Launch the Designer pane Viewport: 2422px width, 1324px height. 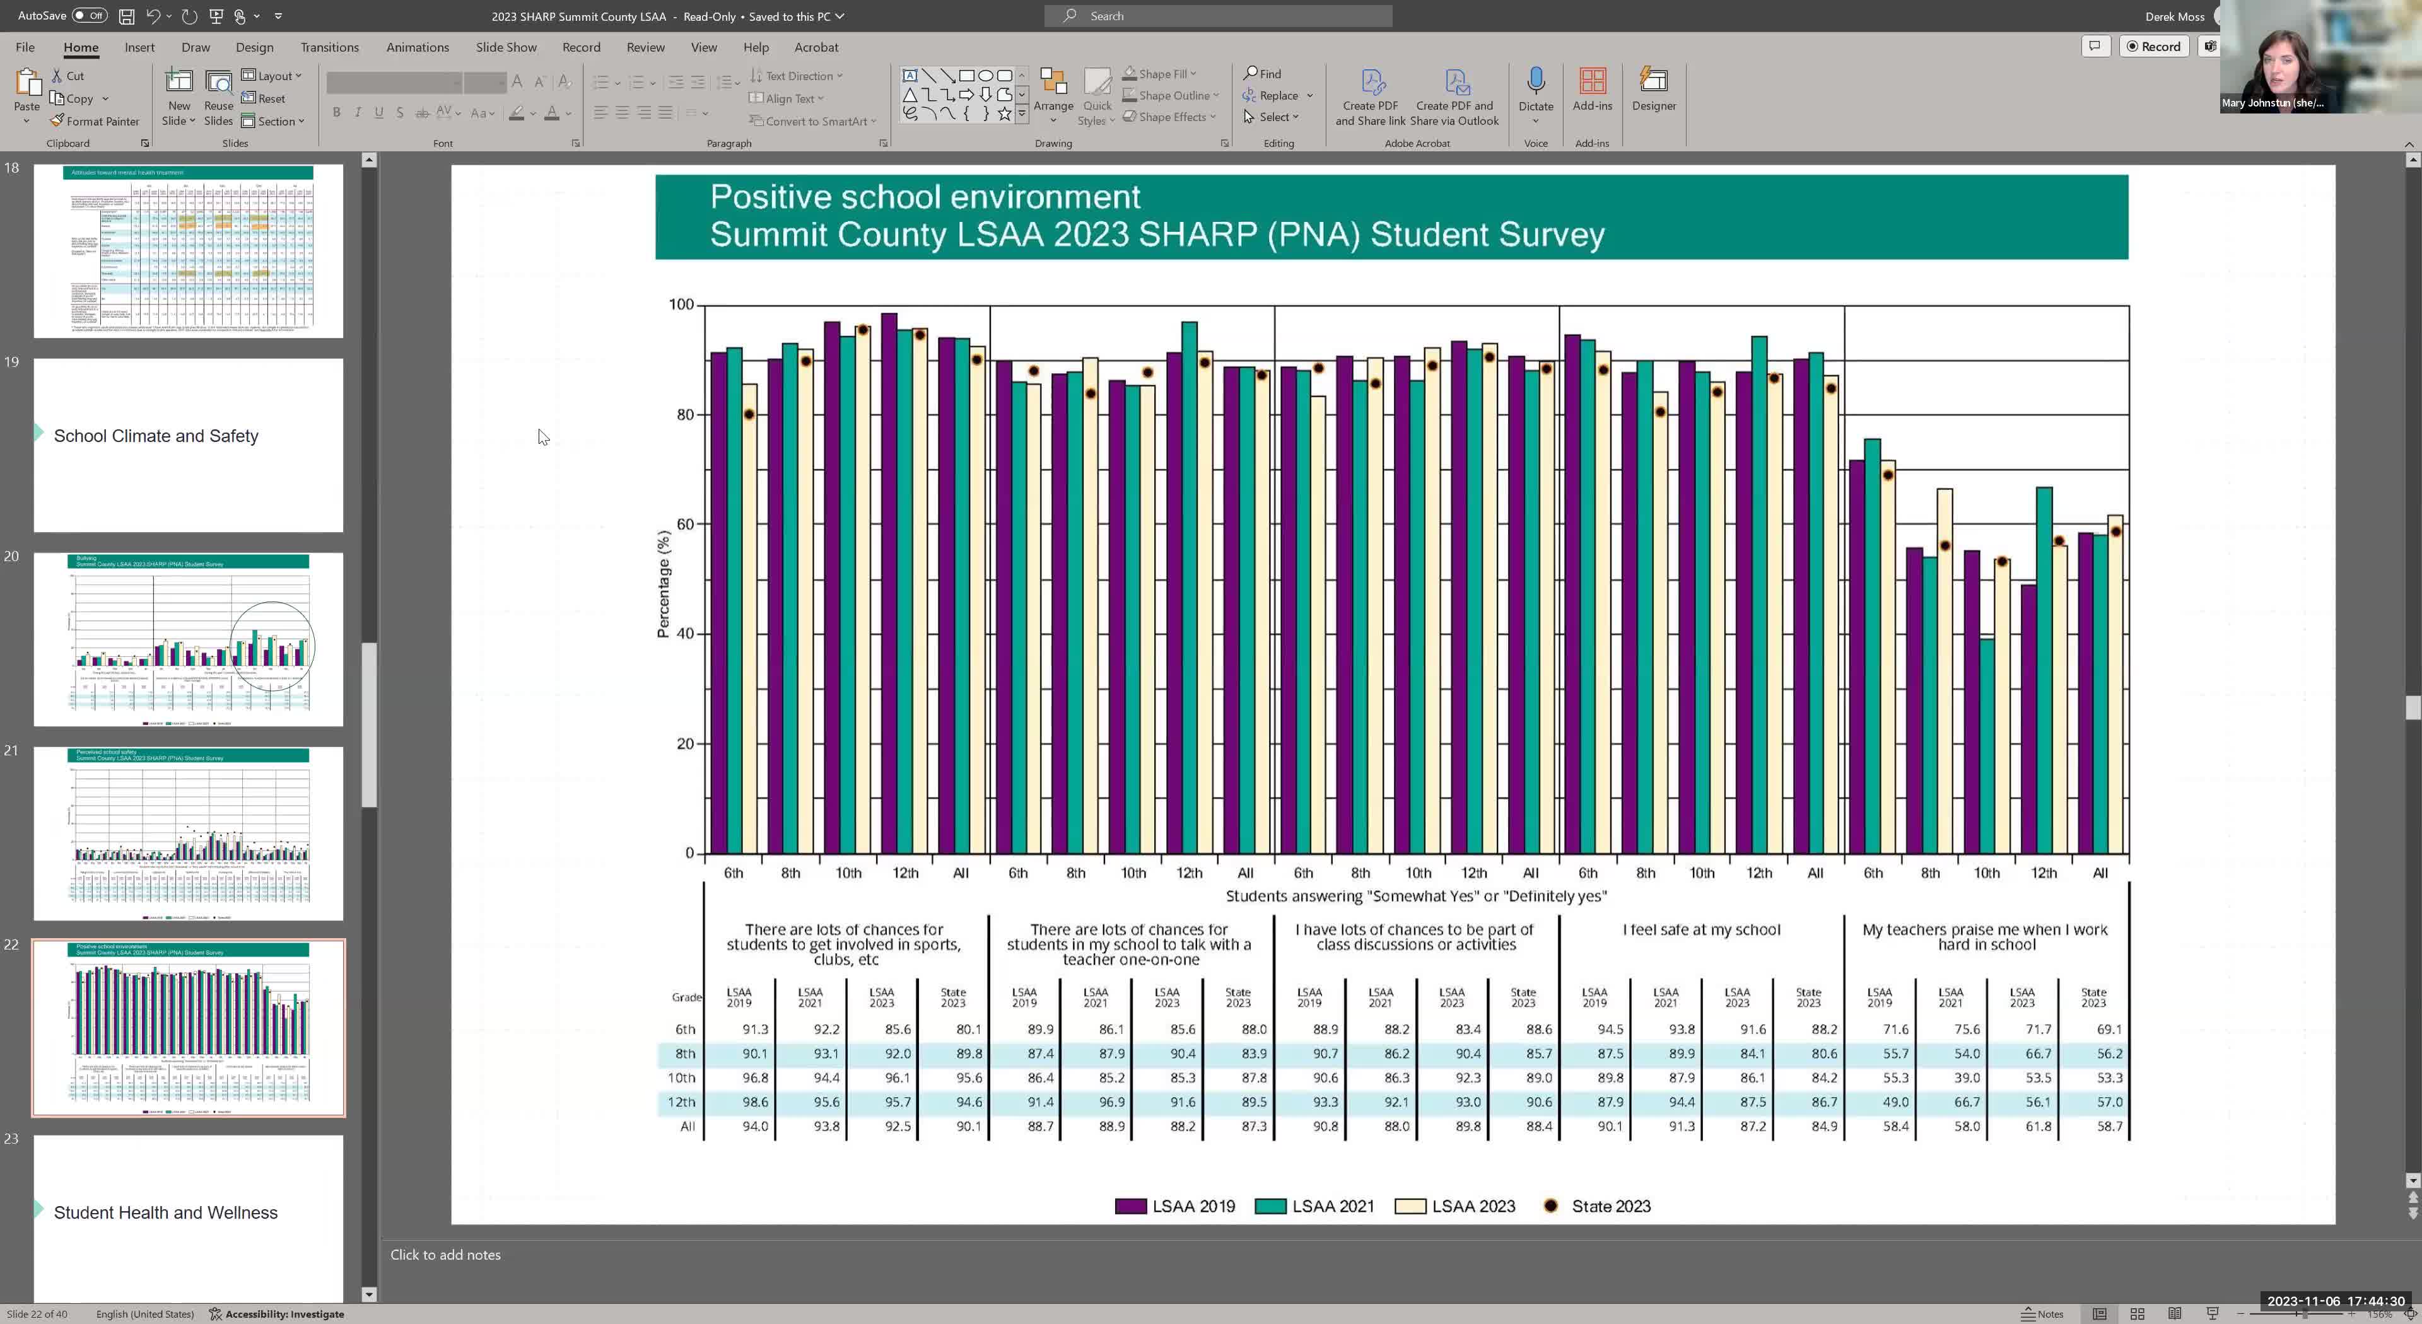[1654, 90]
